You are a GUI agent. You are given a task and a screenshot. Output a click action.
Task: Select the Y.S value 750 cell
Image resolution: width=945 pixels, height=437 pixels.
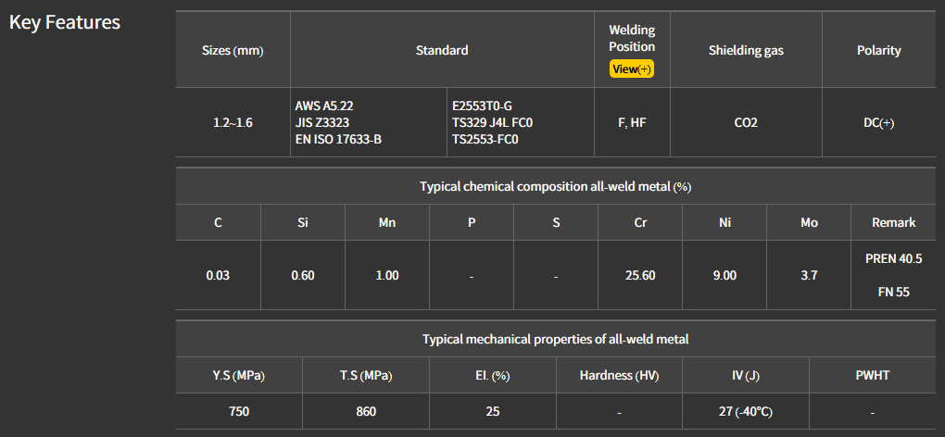pyautogui.click(x=239, y=411)
